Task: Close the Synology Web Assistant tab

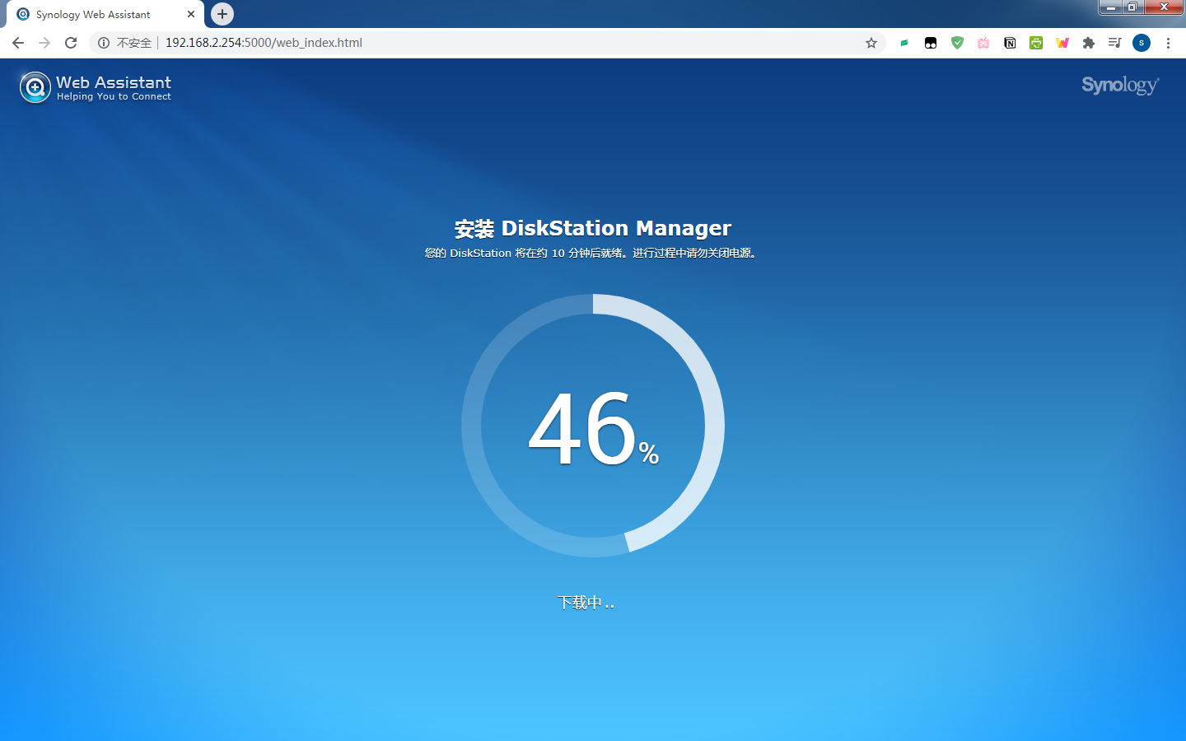Action: pos(191,14)
